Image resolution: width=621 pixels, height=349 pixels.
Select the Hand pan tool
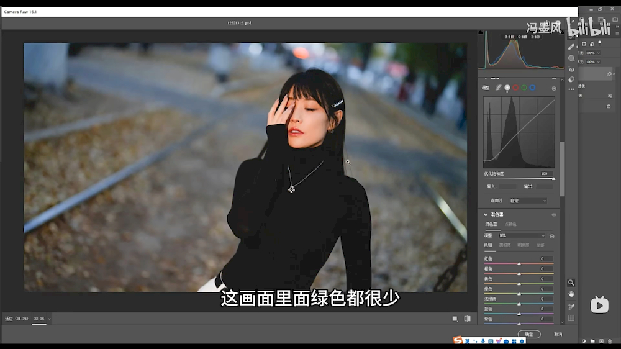571,294
